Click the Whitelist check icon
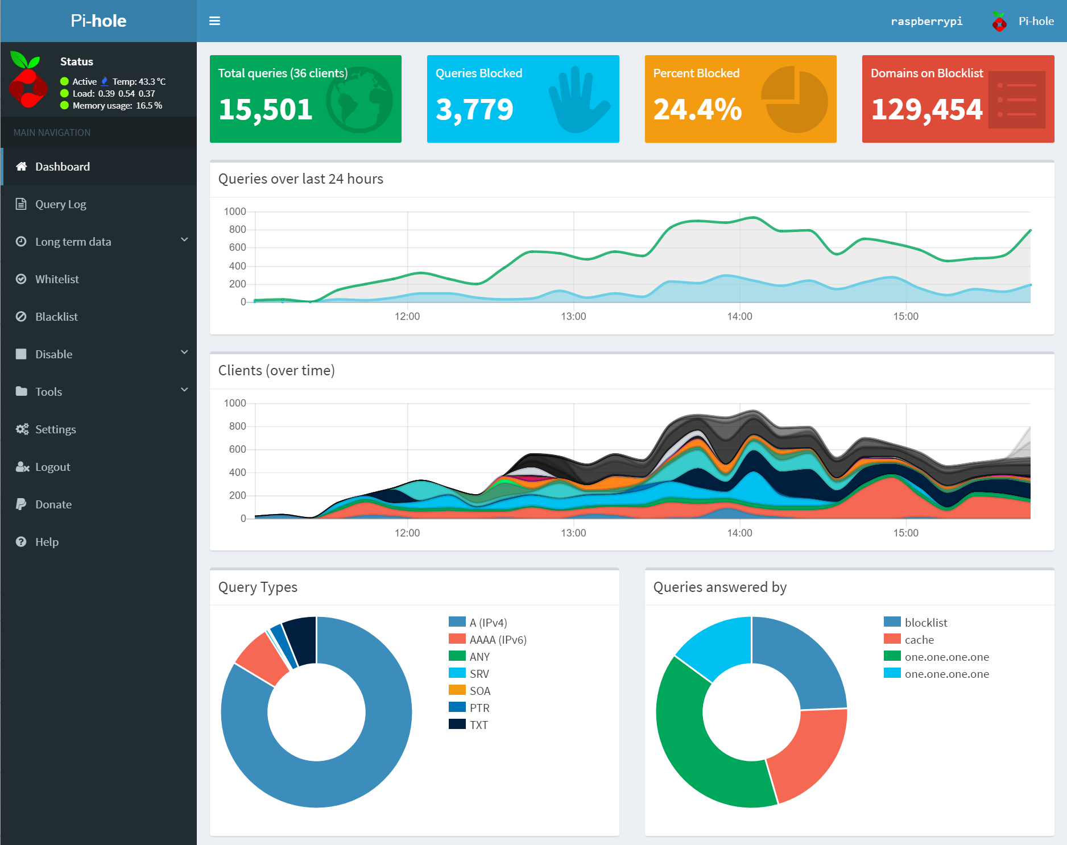This screenshot has height=845, width=1067. [21, 279]
